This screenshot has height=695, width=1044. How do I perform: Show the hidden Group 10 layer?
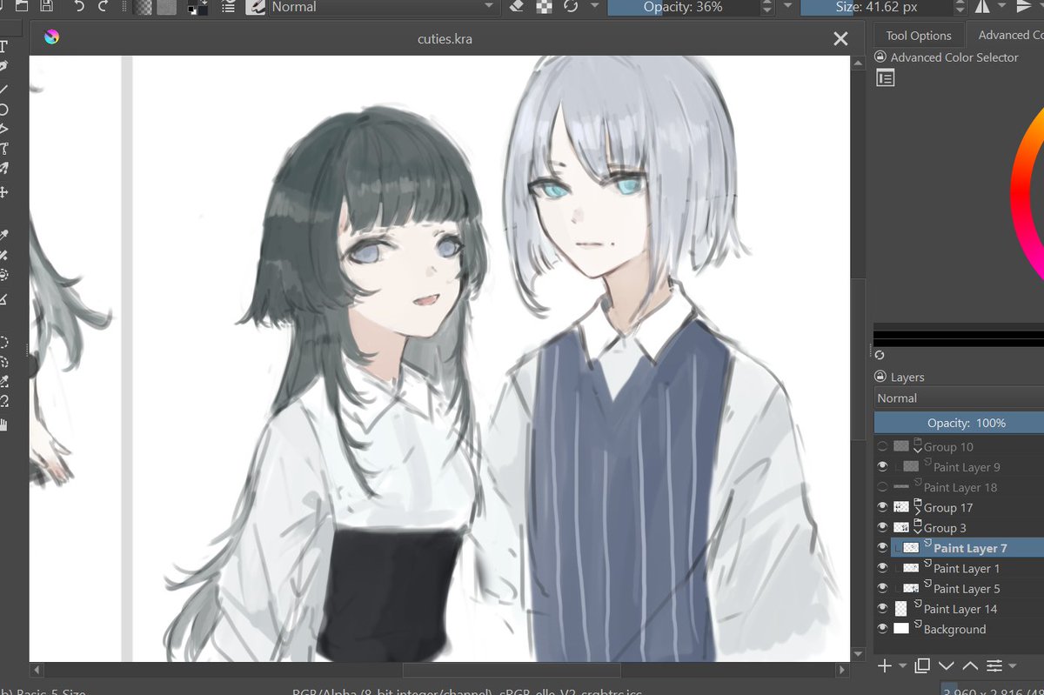tap(883, 446)
